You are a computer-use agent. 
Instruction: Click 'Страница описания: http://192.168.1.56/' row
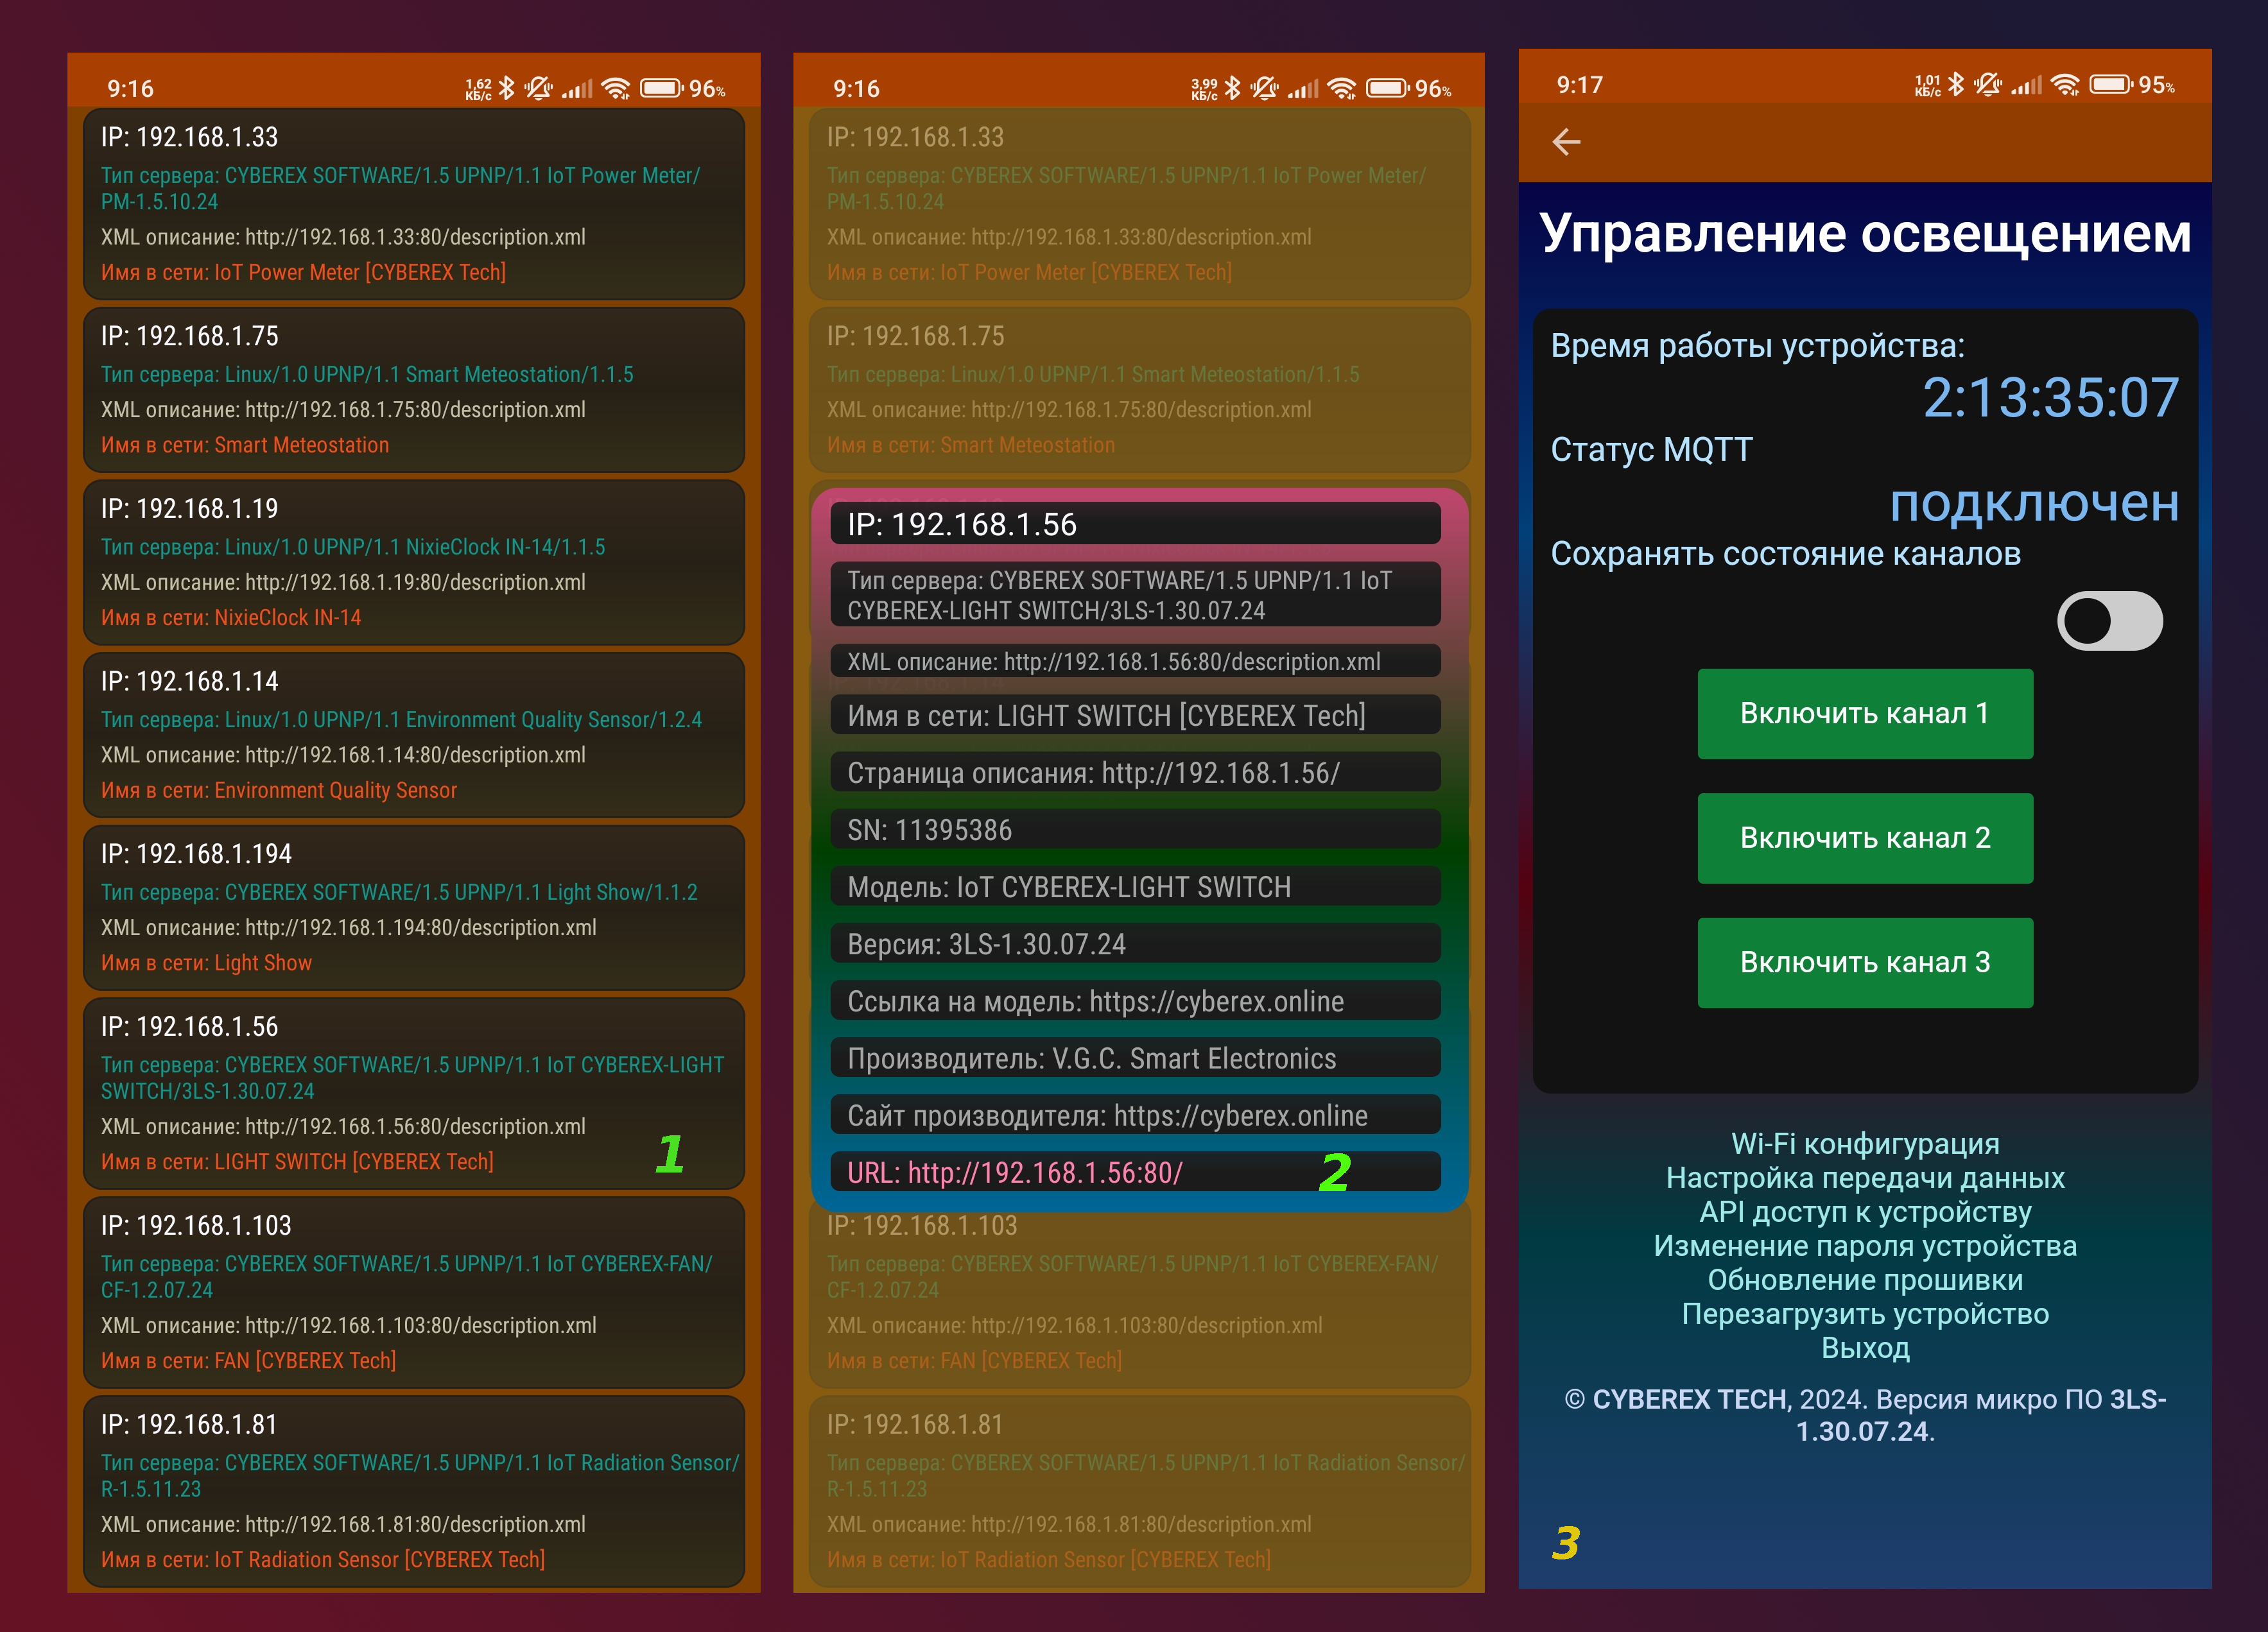[1135, 772]
